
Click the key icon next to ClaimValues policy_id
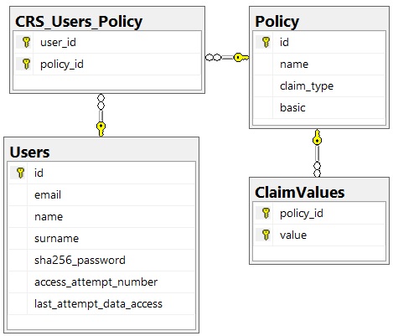coord(266,213)
